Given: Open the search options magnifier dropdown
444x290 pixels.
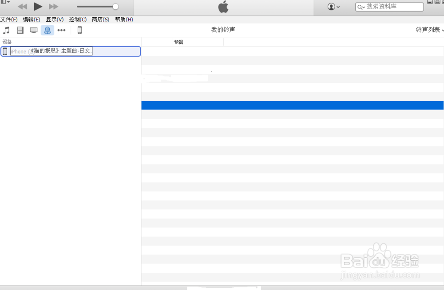Looking at the screenshot, I should point(361,7).
